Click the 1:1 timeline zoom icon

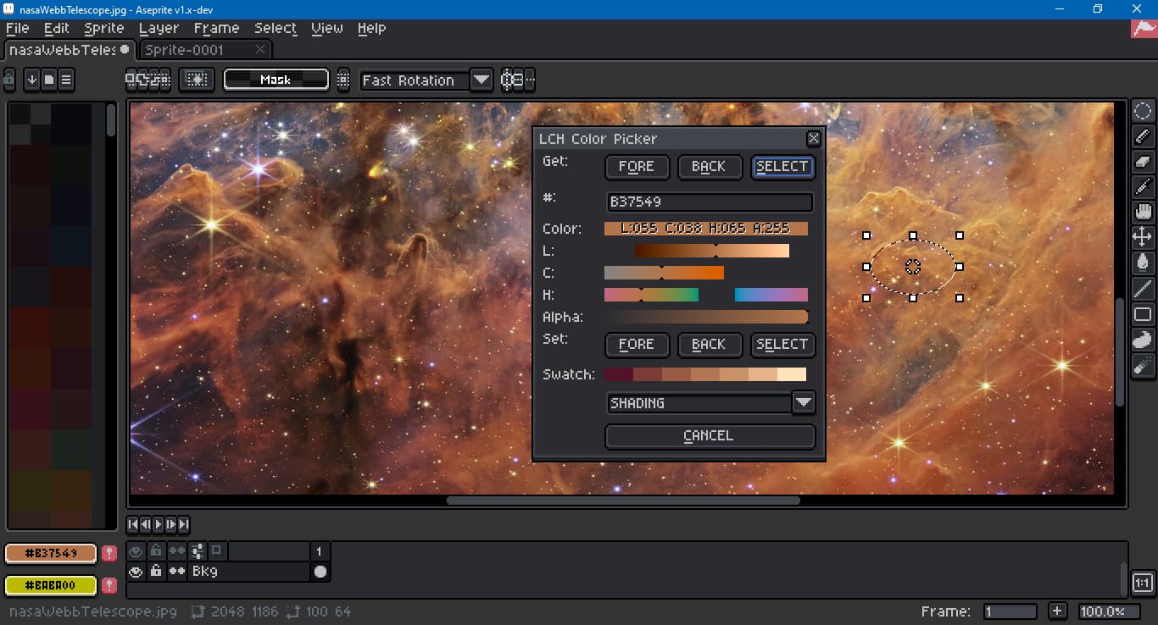pos(1143,583)
